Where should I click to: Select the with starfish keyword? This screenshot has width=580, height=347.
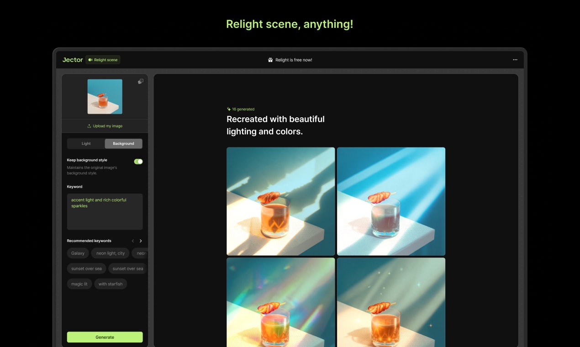click(111, 284)
